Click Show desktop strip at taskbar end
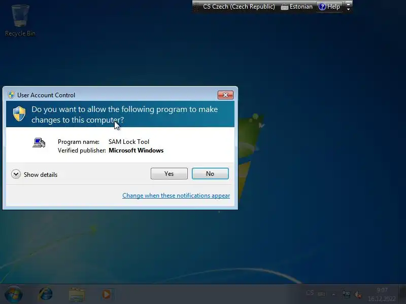The height and width of the screenshot is (304, 406). click(402, 294)
